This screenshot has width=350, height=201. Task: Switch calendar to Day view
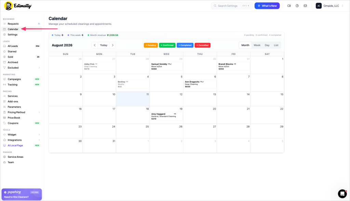[267, 45]
